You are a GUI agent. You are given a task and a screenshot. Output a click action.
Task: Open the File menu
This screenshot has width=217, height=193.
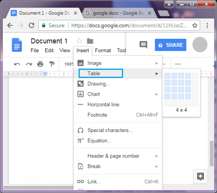pos(35,51)
